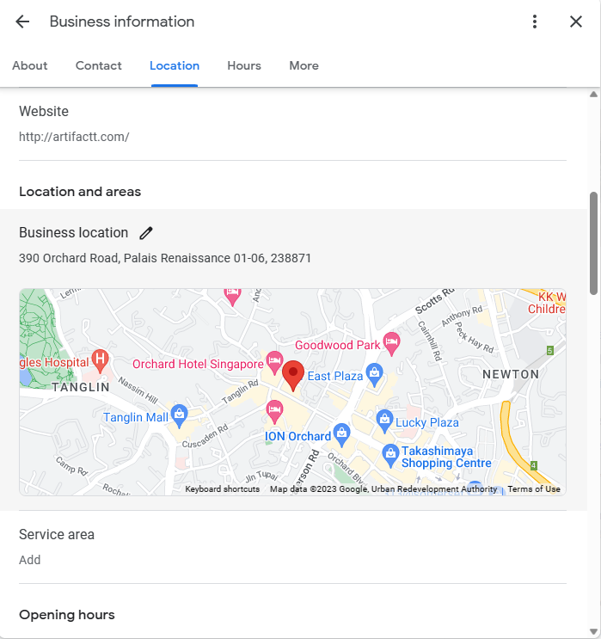601x639 pixels.
Task: Click the East Plaza shopping marker
Action: tap(374, 374)
